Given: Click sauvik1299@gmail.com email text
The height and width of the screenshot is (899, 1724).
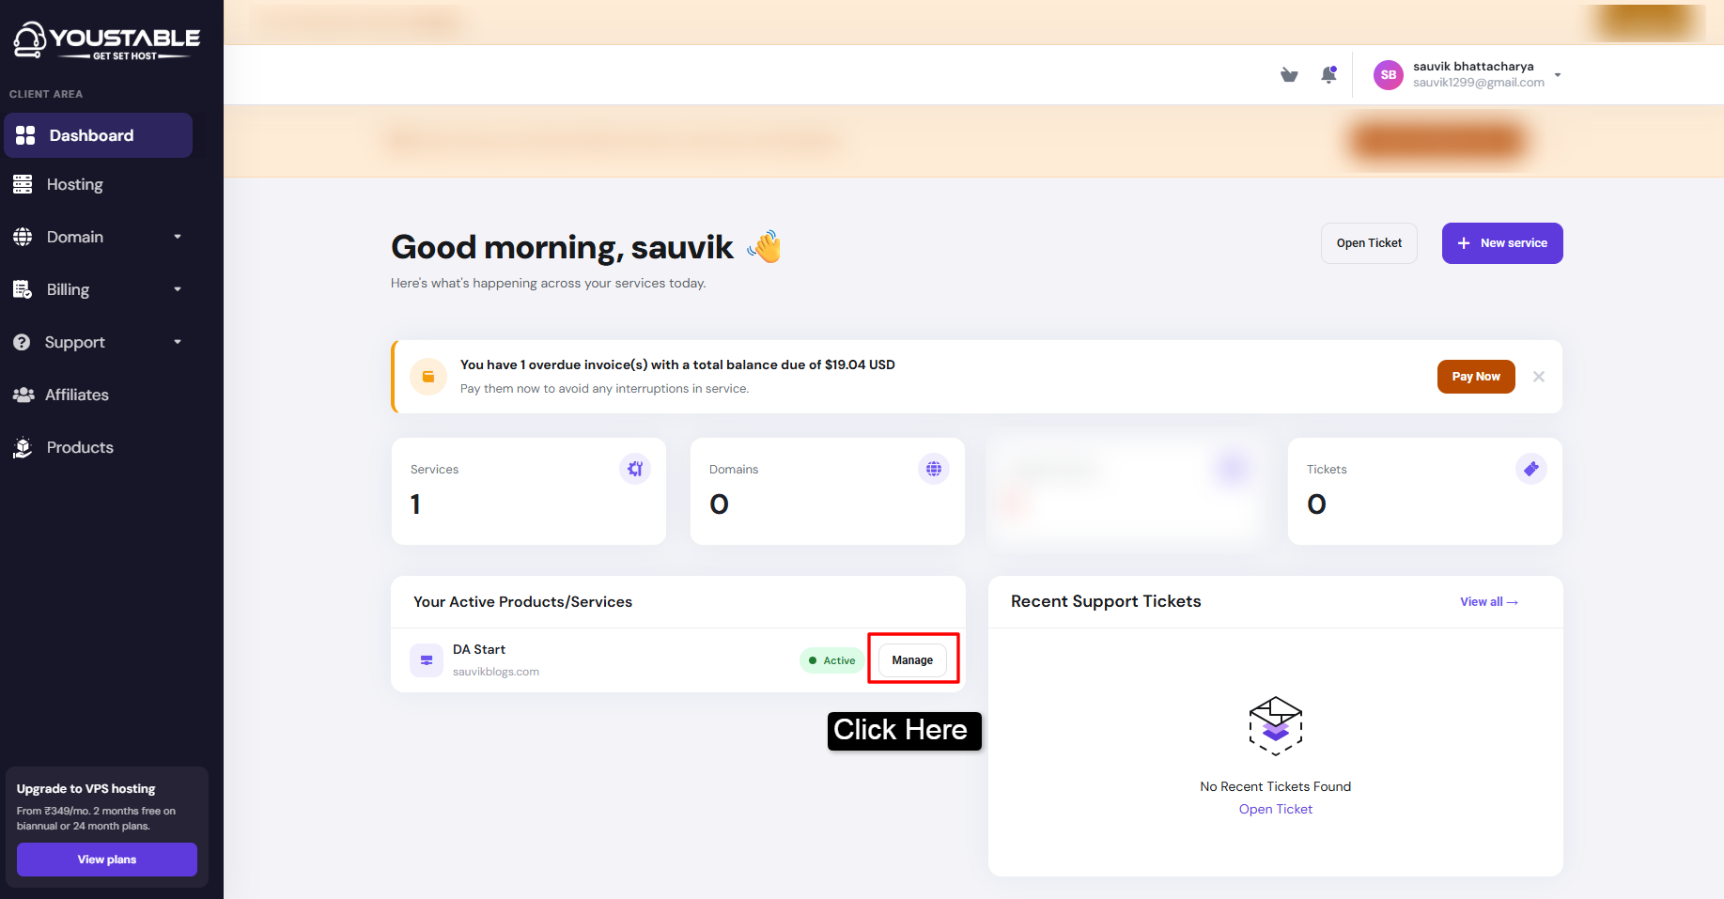Looking at the screenshot, I should click(1479, 83).
